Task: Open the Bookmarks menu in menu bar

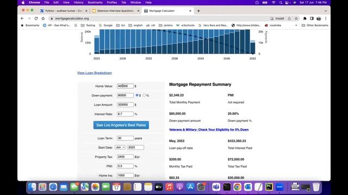Action: tap(95, 3)
